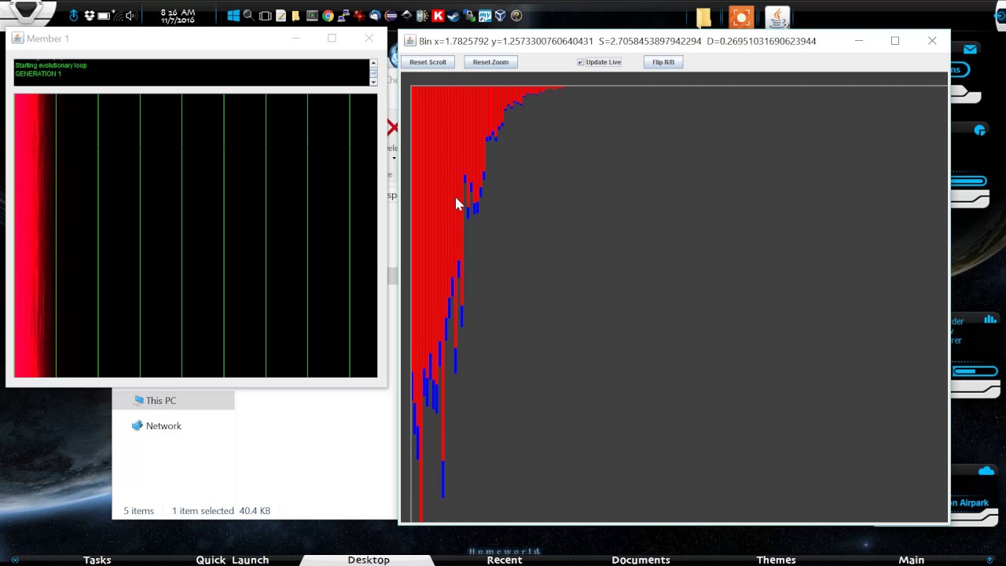Select This PC in the navigation tree
The width and height of the screenshot is (1006, 566).
click(160, 401)
